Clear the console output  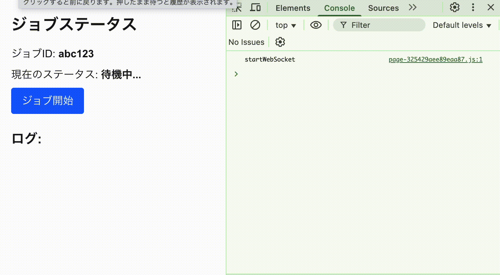255,25
